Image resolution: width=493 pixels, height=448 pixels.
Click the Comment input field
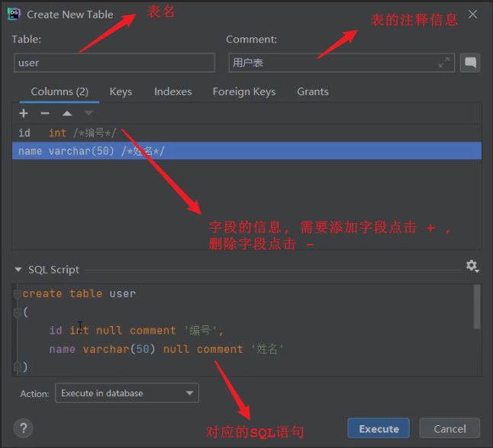click(x=341, y=62)
